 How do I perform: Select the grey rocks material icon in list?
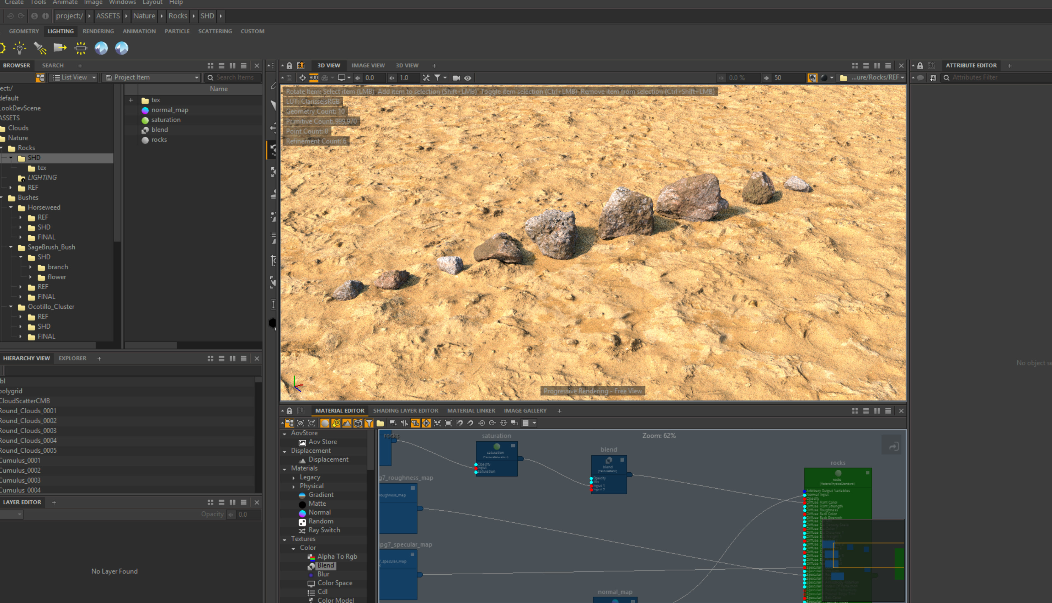pos(145,140)
